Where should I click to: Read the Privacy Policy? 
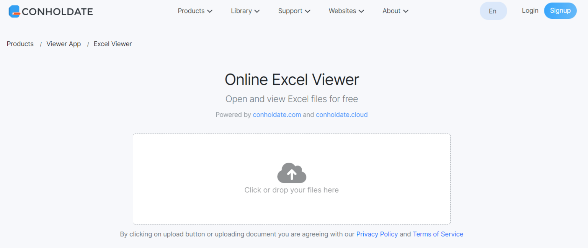pos(377,234)
